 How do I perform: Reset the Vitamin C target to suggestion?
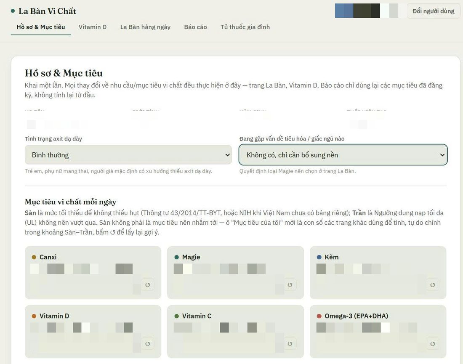click(290, 344)
